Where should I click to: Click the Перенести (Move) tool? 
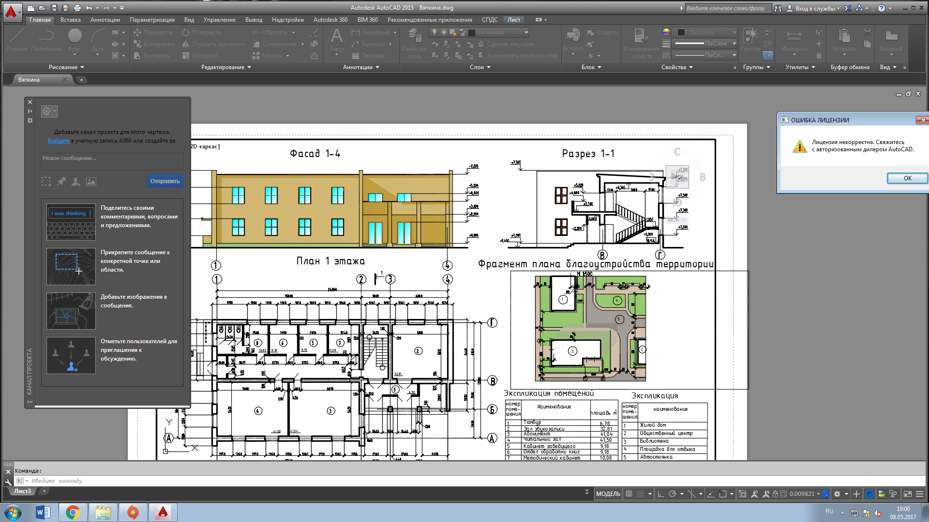(x=153, y=32)
